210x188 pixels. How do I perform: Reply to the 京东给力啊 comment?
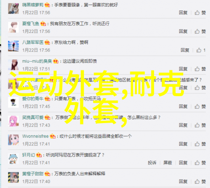(x=185, y=50)
